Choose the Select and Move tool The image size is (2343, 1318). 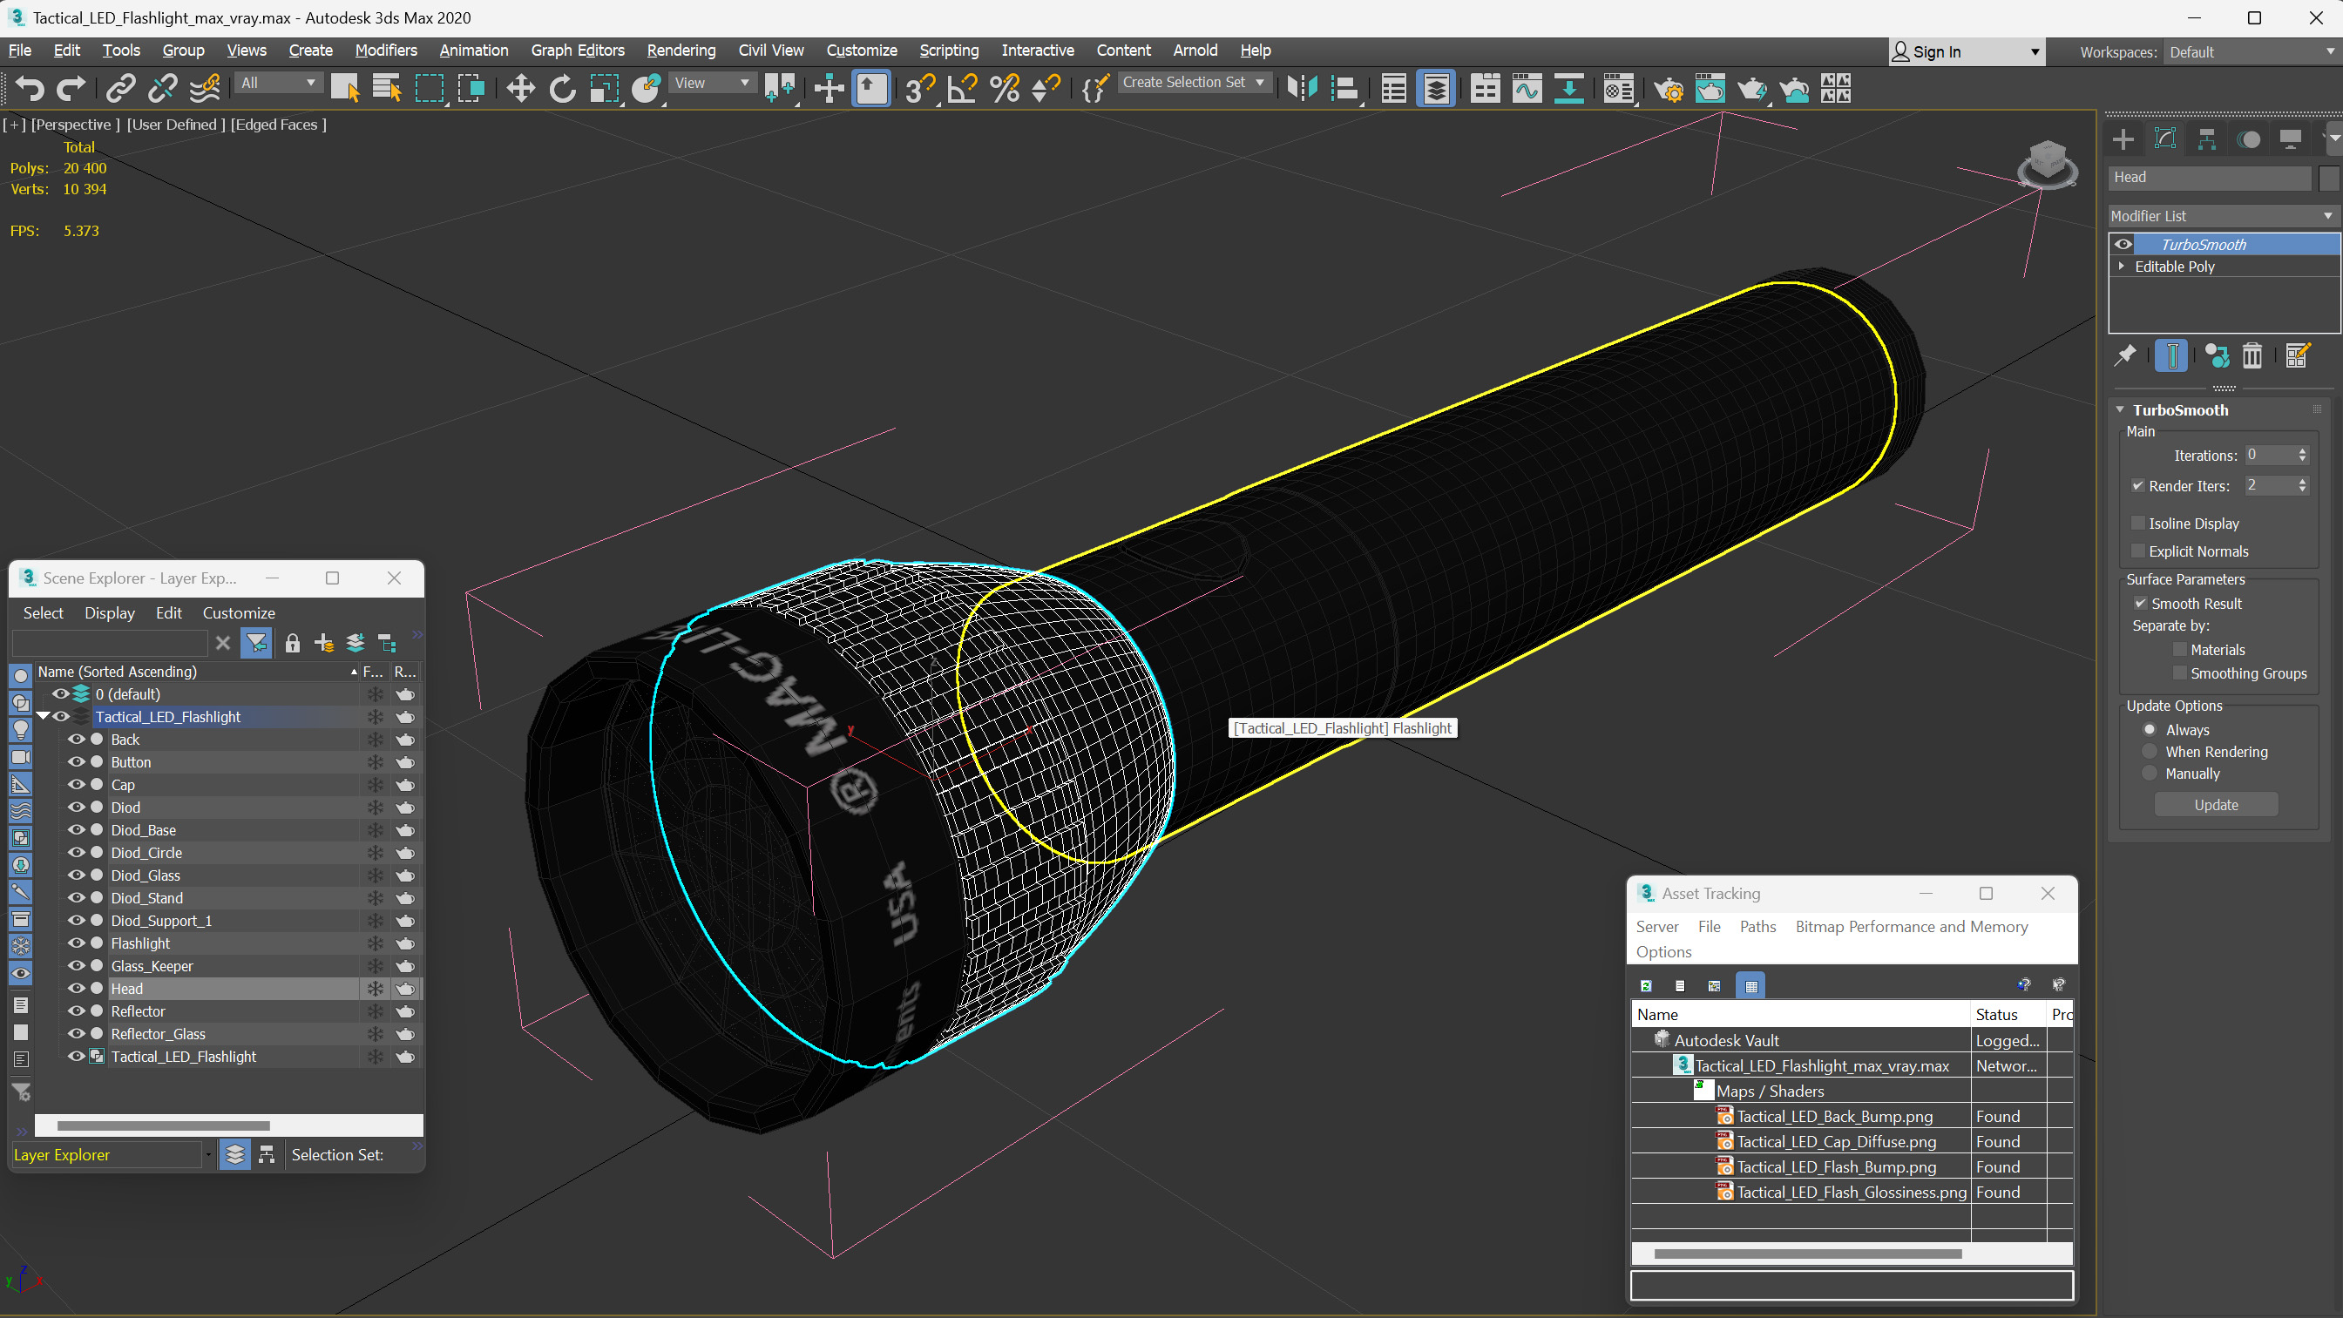click(520, 88)
